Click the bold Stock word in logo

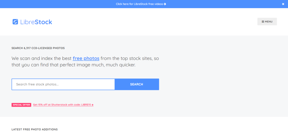point(44,22)
